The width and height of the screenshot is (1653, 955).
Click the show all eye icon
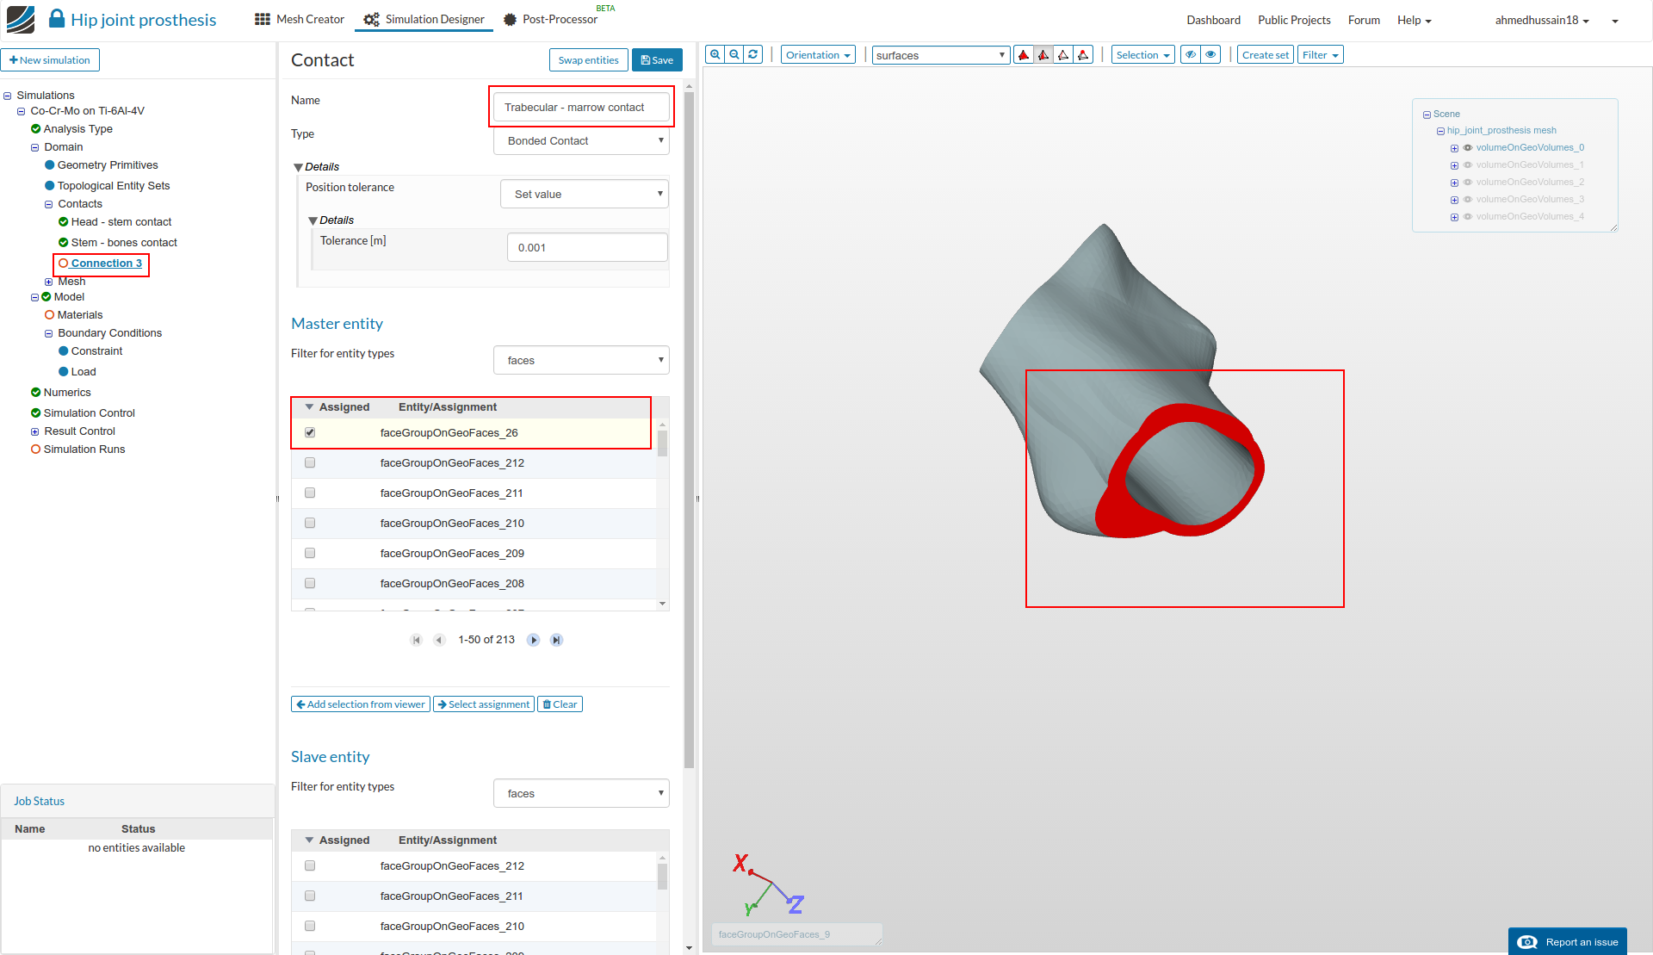coord(1210,54)
